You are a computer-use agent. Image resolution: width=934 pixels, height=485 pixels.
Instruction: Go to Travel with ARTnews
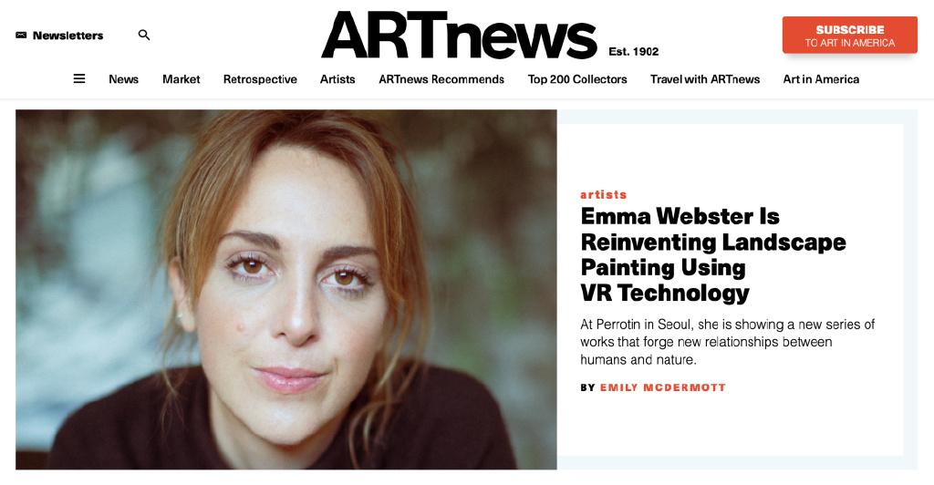click(705, 79)
